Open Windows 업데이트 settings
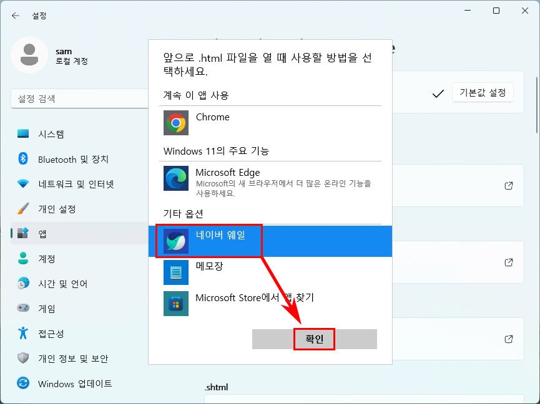540x404 pixels. (22, 383)
